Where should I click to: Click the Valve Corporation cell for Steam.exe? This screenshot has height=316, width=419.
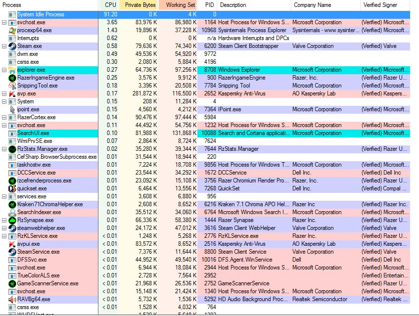tap(313, 46)
